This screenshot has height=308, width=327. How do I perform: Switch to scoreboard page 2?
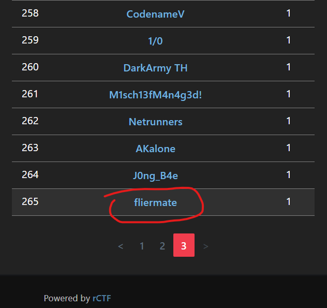click(x=162, y=246)
